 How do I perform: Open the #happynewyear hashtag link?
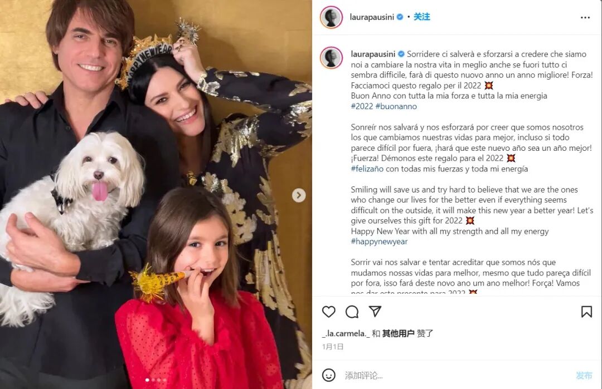tap(380, 242)
